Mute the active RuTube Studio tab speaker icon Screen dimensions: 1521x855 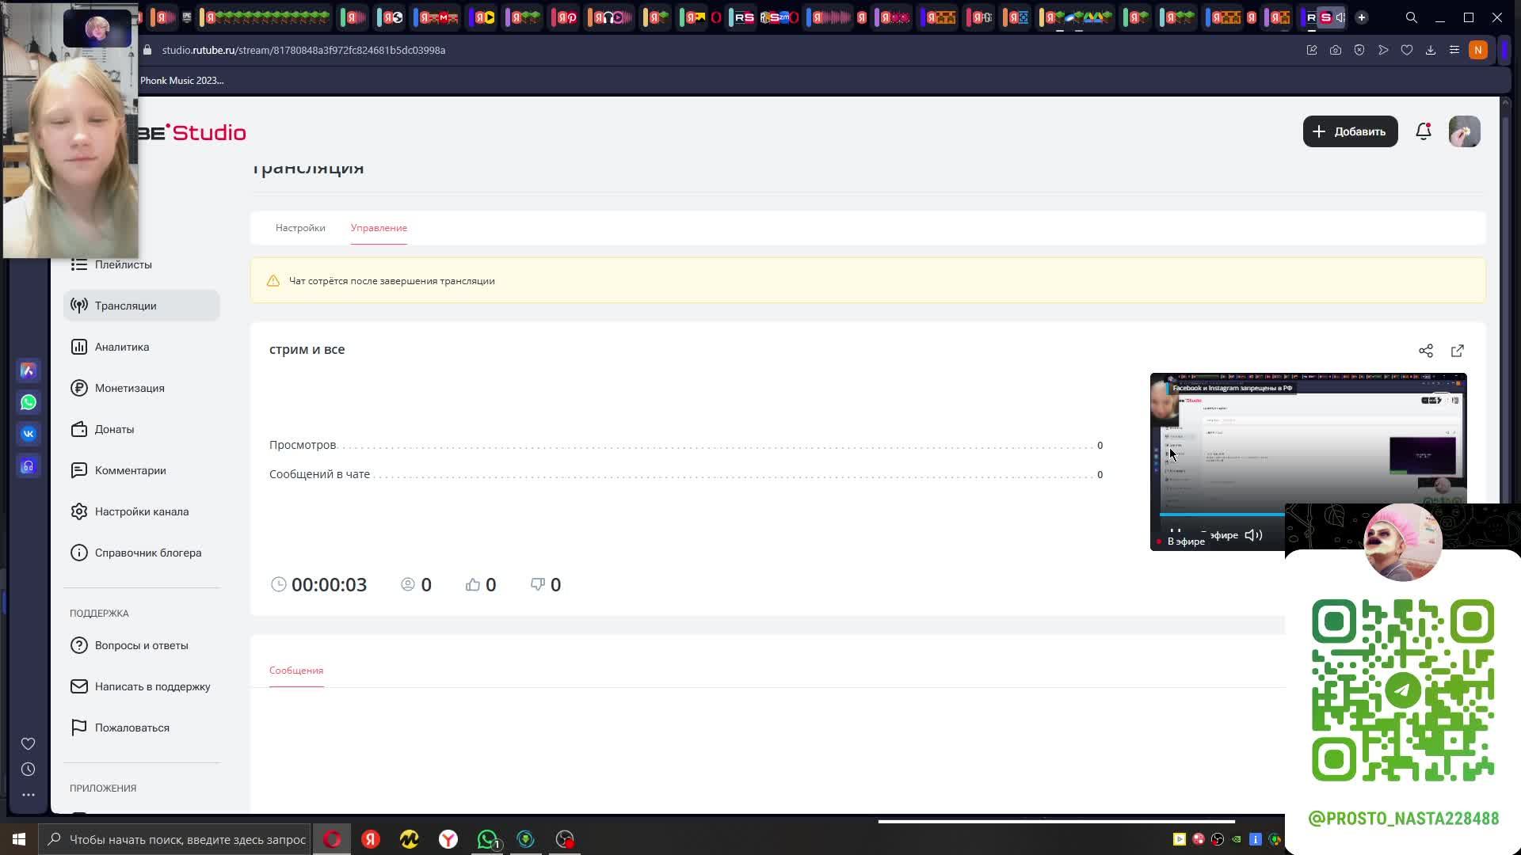[x=1340, y=17]
